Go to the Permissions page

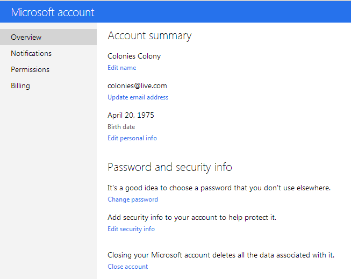30,69
